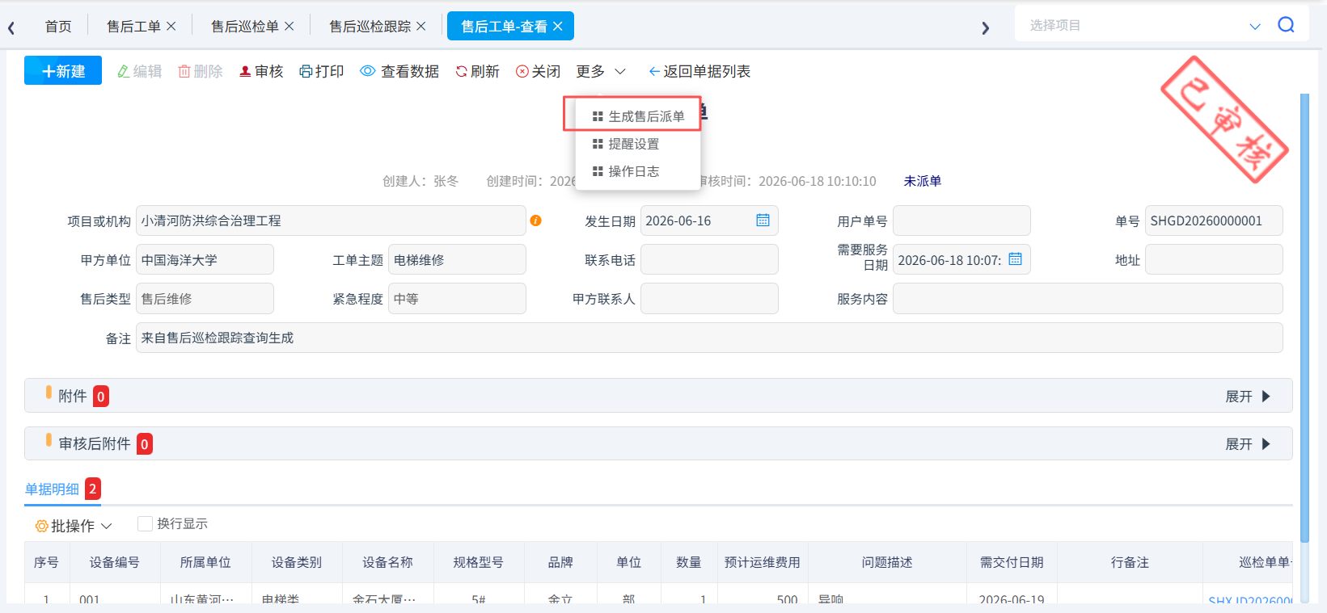Click the 服务内容 input field
Screen dimensions: 1327x613
point(1088,299)
